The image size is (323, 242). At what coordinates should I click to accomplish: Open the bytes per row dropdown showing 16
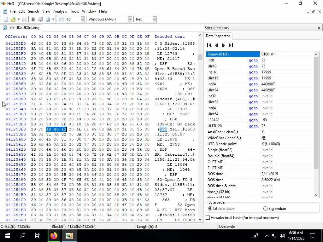[x=83, y=19]
